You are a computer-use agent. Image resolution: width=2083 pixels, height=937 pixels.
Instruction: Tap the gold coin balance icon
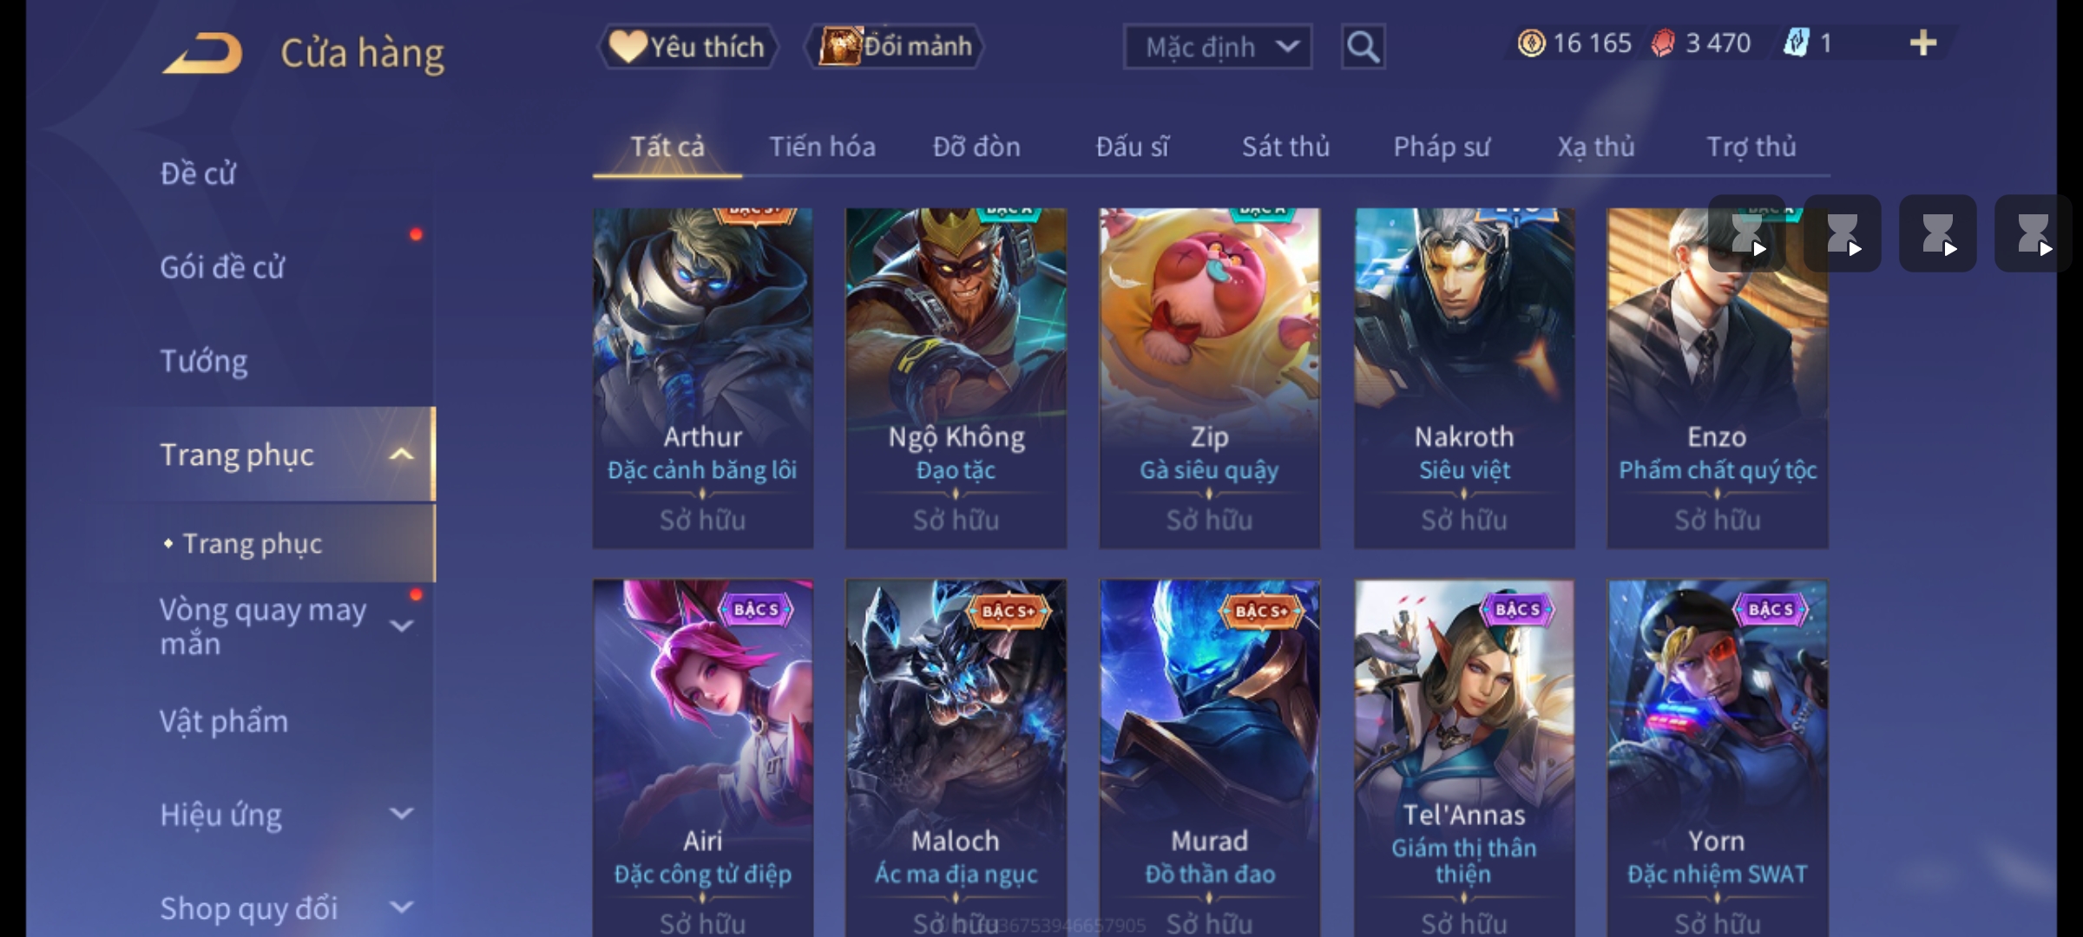pyautogui.click(x=1531, y=43)
